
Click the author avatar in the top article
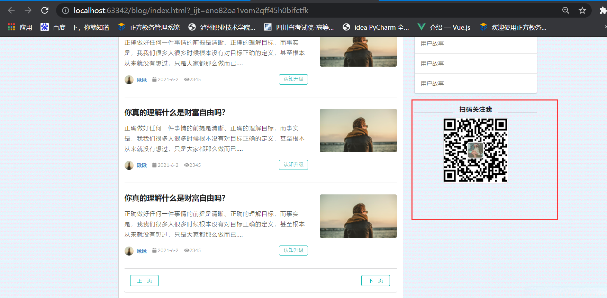pyautogui.click(x=129, y=80)
